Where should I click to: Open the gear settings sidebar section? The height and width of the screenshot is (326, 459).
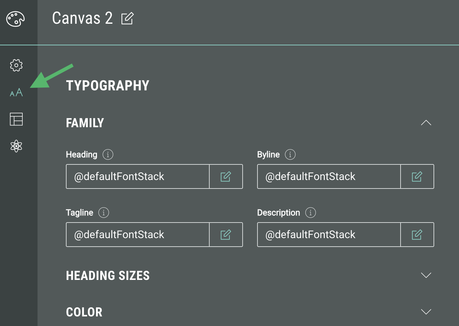coord(16,65)
